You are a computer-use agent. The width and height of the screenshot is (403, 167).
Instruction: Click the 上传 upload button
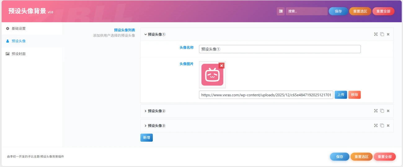point(341,95)
